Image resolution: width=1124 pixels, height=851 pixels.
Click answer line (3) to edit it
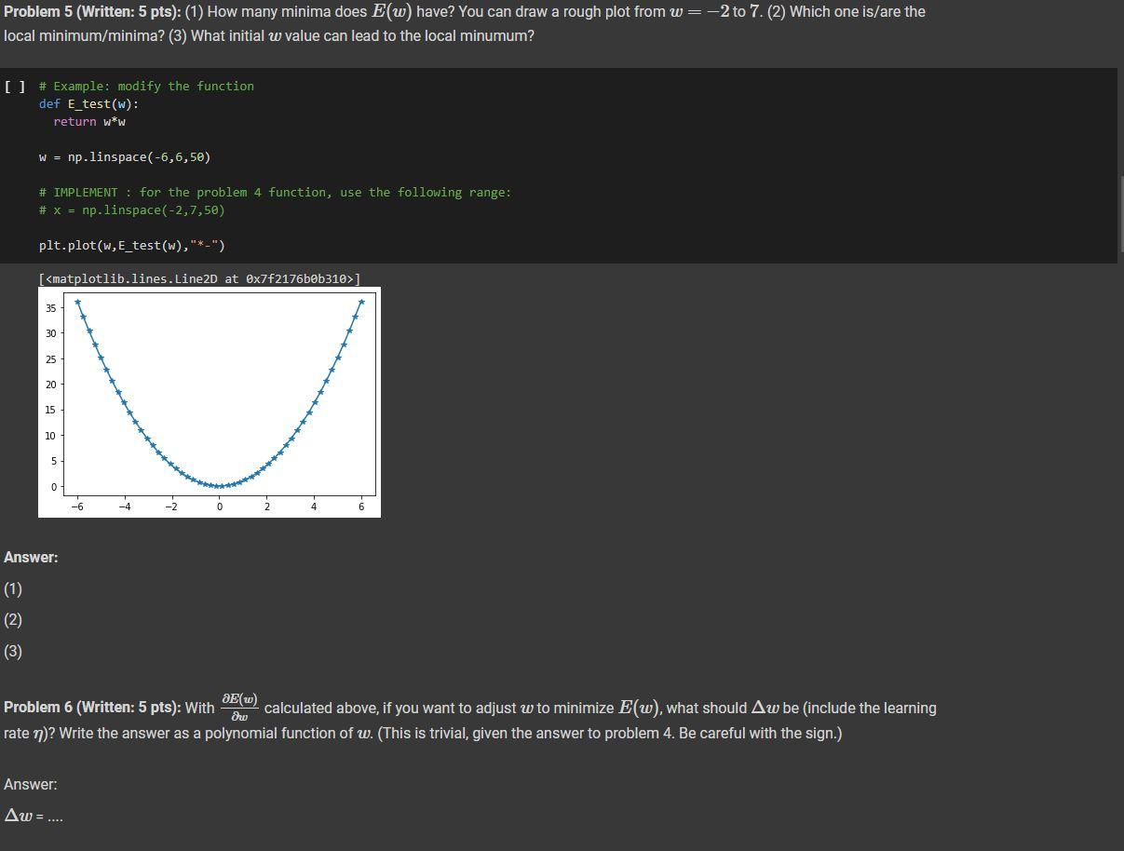12,651
